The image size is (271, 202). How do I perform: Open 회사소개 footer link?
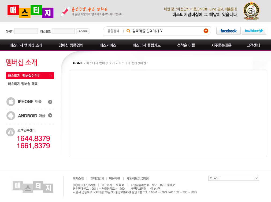[78, 178]
